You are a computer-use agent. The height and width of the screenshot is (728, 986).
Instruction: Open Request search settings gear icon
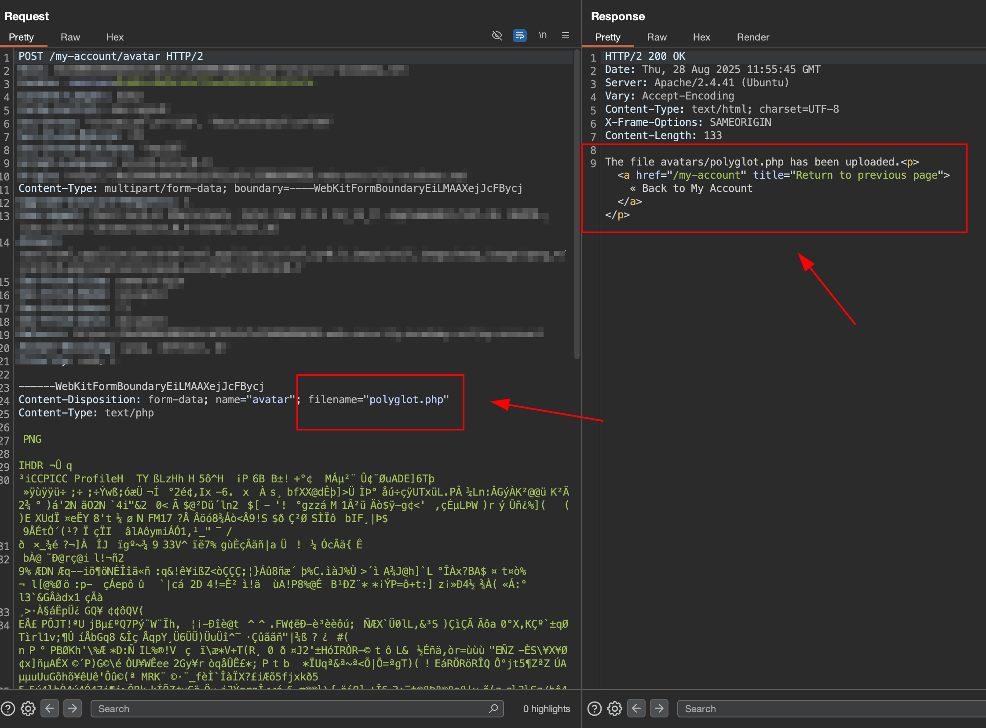click(x=28, y=709)
